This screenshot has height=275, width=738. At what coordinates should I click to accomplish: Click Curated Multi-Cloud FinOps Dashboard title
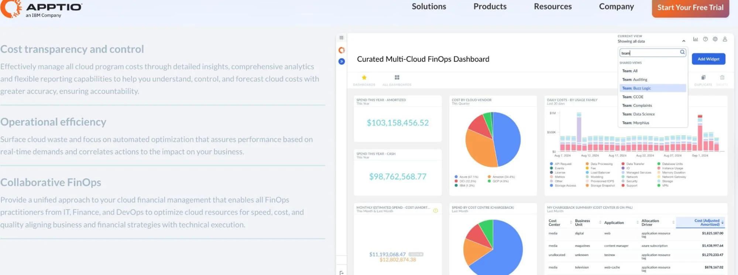click(x=423, y=59)
